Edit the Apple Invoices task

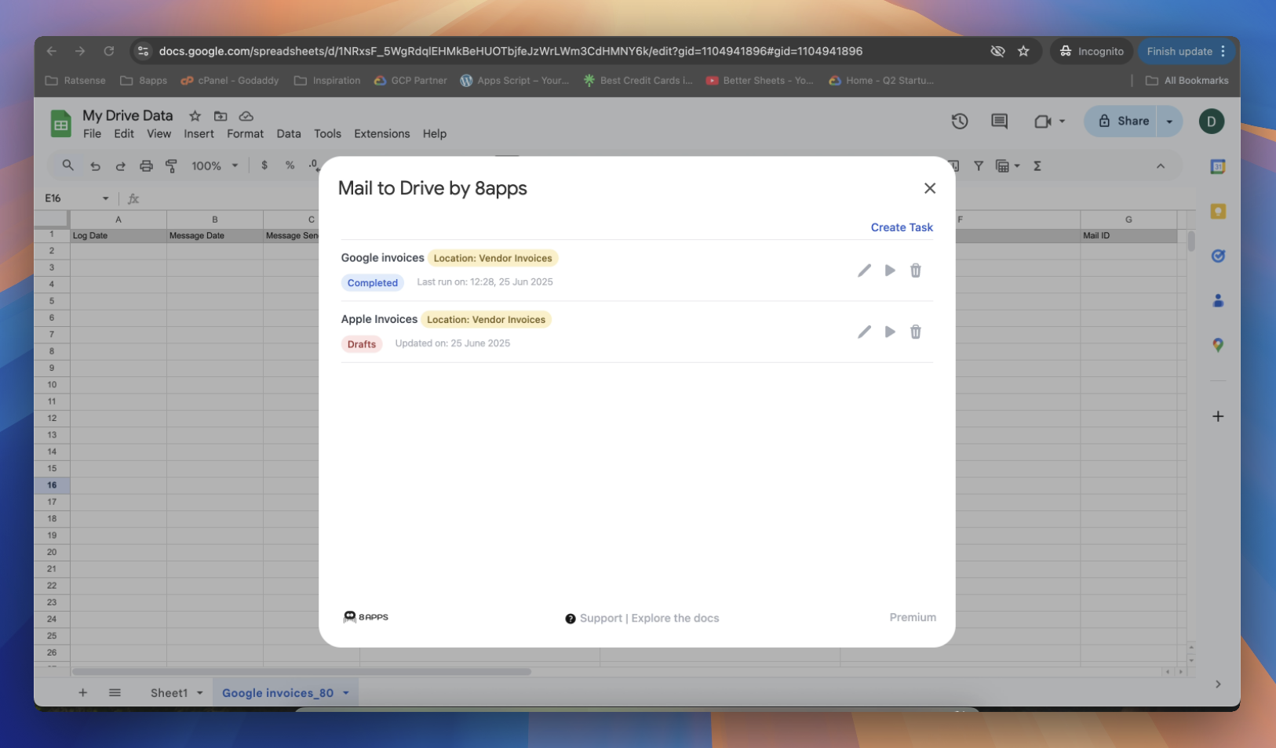[864, 332]
